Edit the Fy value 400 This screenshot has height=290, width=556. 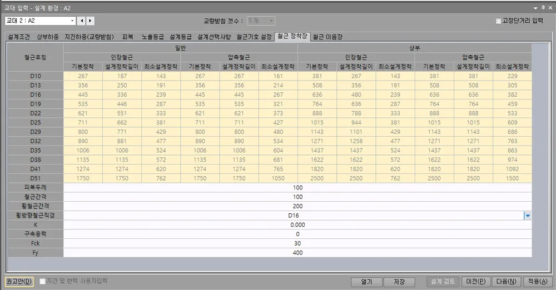coord(297,253)
